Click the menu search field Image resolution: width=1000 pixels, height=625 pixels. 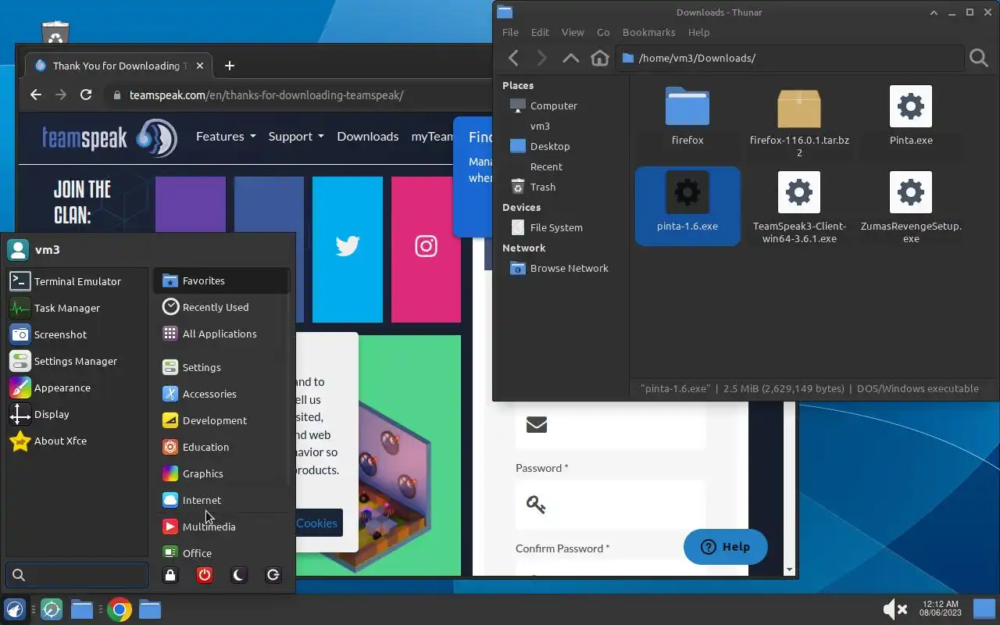point(77,575)
